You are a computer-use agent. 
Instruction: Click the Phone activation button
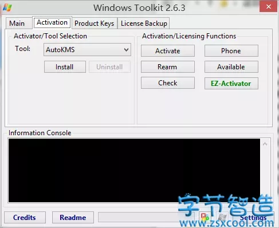(231, 51)
